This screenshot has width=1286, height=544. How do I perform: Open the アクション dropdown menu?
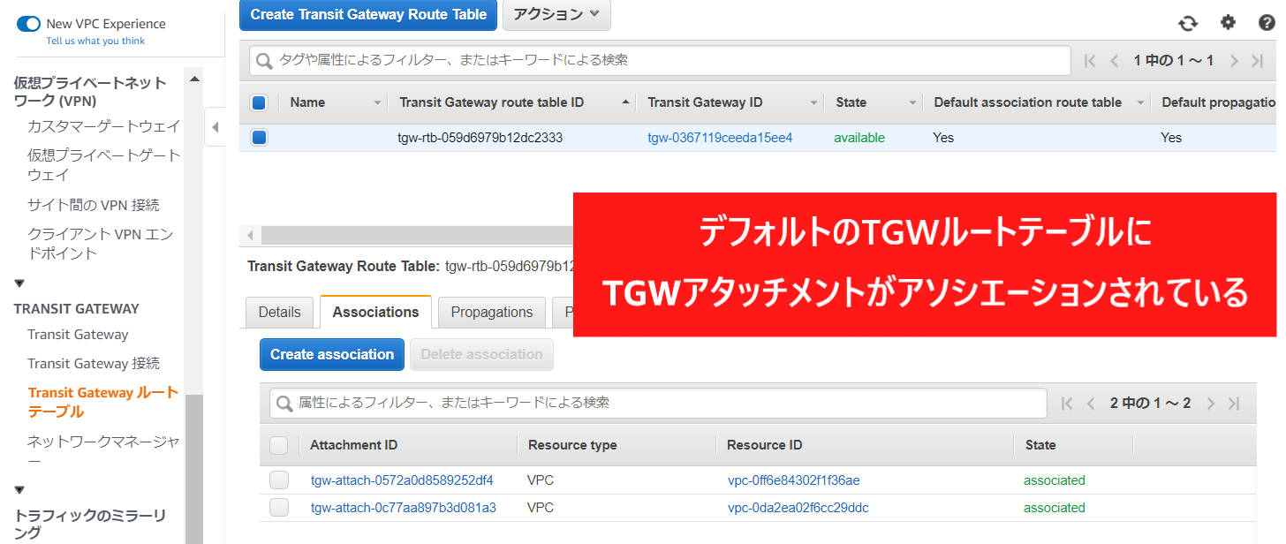pyautogui.click(x=556, y=14)
